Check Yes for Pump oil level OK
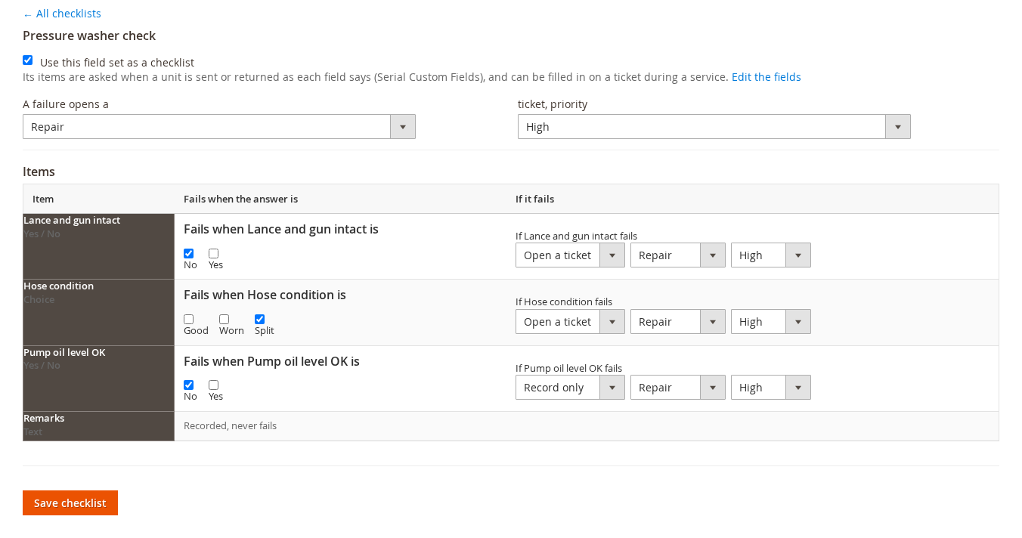This screenshot has width=1022, height=538. [x=214, y=385]
